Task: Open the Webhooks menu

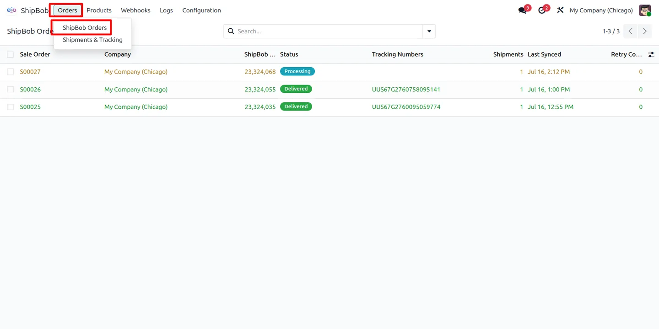Action: pos(135,10)
